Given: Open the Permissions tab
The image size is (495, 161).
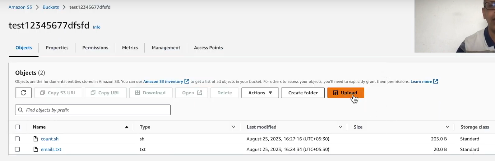Looking at the screenshot, I should [95, 48].
